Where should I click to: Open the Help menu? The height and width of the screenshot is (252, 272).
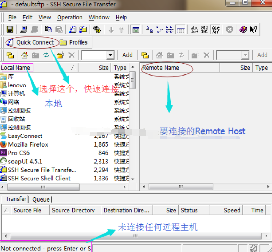click(121, 17)
